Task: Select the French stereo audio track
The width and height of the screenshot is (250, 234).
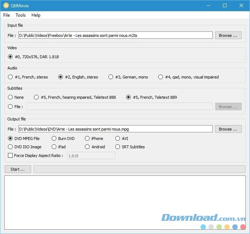Action: 10,77
